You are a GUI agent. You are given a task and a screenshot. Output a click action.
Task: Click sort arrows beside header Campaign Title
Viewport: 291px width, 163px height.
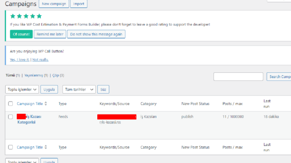click(x=46, y=104)
